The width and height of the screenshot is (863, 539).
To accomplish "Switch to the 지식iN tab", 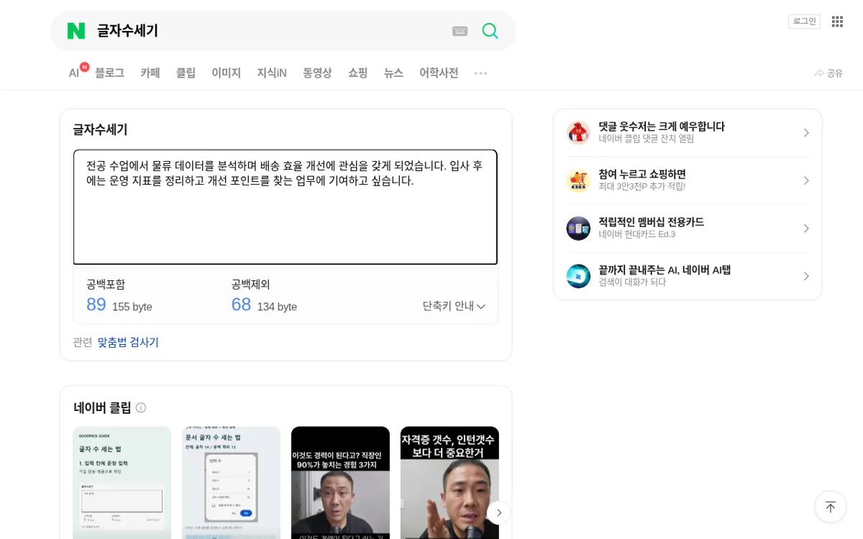I will (x=272, y=73).
